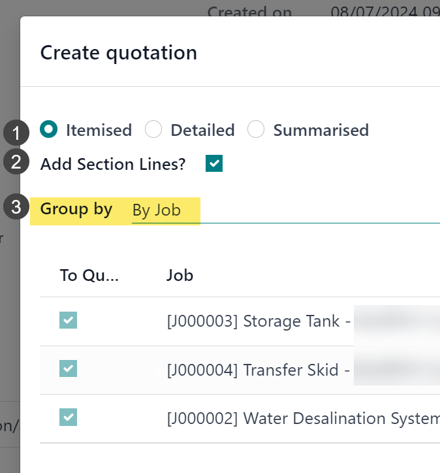Uncheck the Water Desalination System checkbox
This screenshot has width=440, height=473.
tap(69, 418)
